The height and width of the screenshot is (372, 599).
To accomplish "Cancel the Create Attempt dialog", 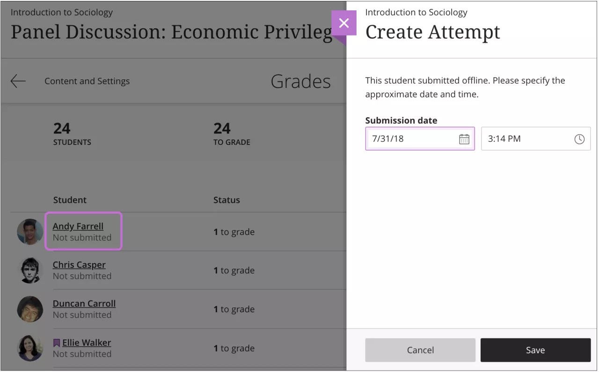I will (x=420, y=350).
